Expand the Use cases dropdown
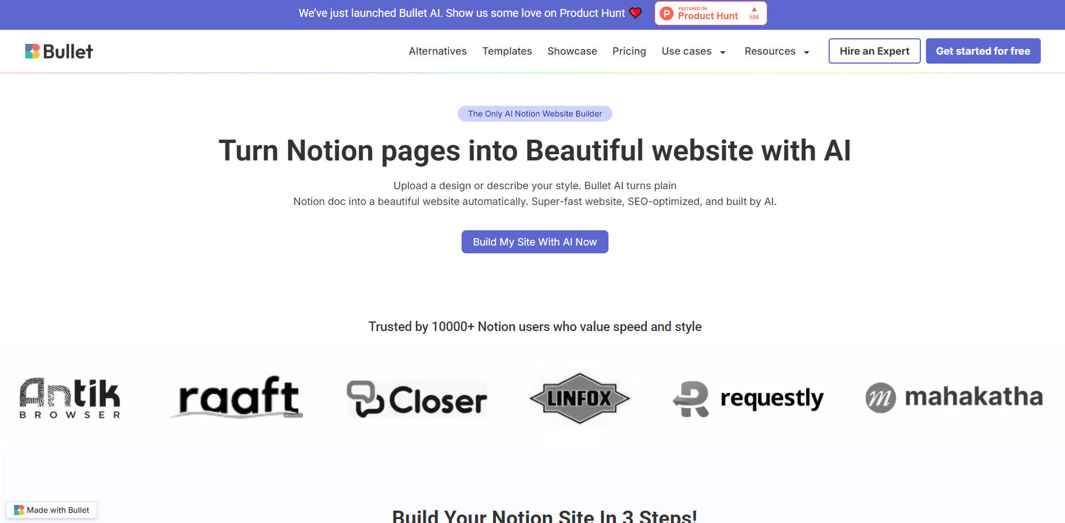Screen dimensions: 1065x523 pyautogui.click(x=693, y=51)
